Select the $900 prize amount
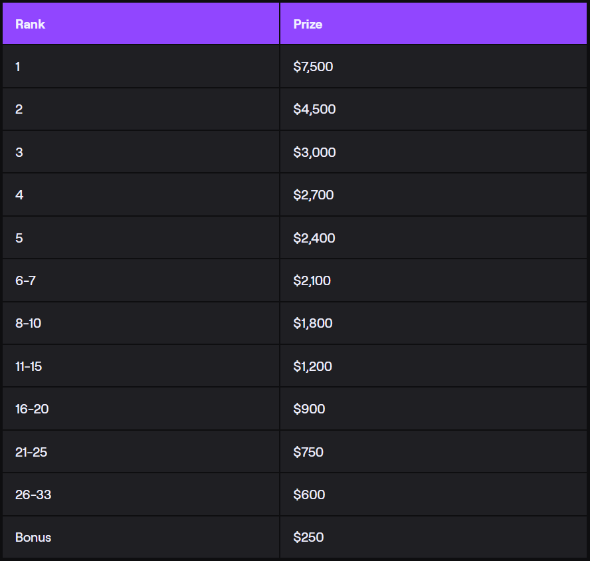 (309, 409)
